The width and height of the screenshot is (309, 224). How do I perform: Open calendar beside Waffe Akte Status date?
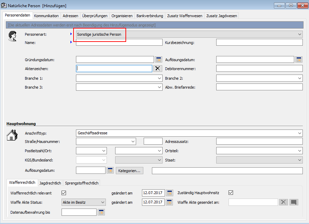coord(169,202)
